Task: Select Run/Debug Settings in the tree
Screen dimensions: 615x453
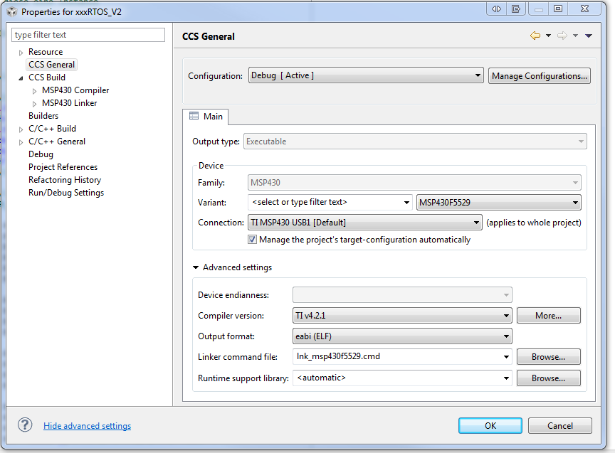Action: click(66, 193)
